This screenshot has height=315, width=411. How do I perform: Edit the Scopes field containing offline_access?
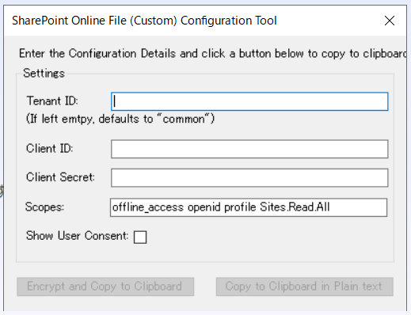click(x=249, y=207)
